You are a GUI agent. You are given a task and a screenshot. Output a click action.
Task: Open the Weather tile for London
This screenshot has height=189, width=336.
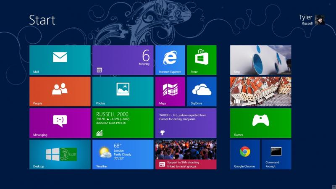coord(123,155)
